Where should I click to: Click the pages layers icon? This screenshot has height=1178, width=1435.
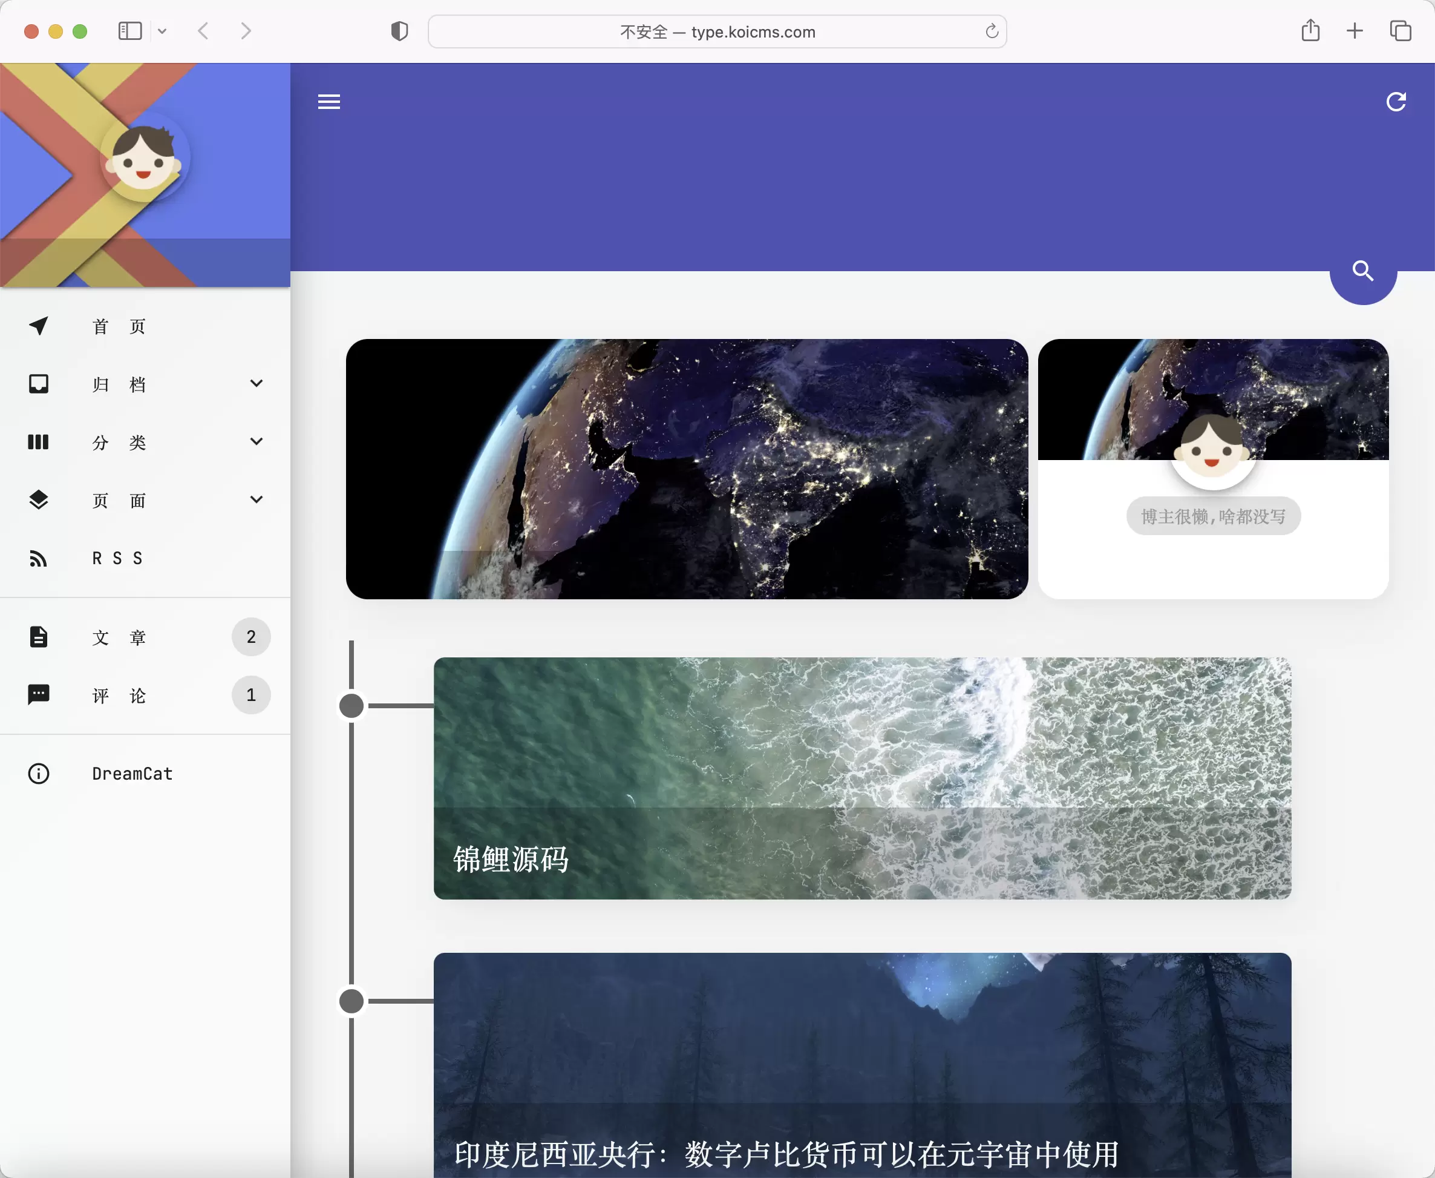pos(39,500)
